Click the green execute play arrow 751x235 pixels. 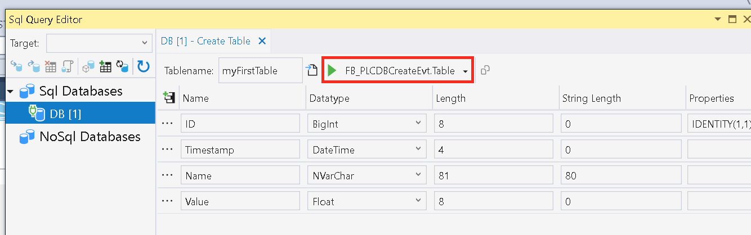click(332, 71)
